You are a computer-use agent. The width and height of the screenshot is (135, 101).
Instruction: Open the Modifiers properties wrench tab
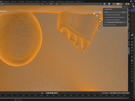[x=132, y=63]
